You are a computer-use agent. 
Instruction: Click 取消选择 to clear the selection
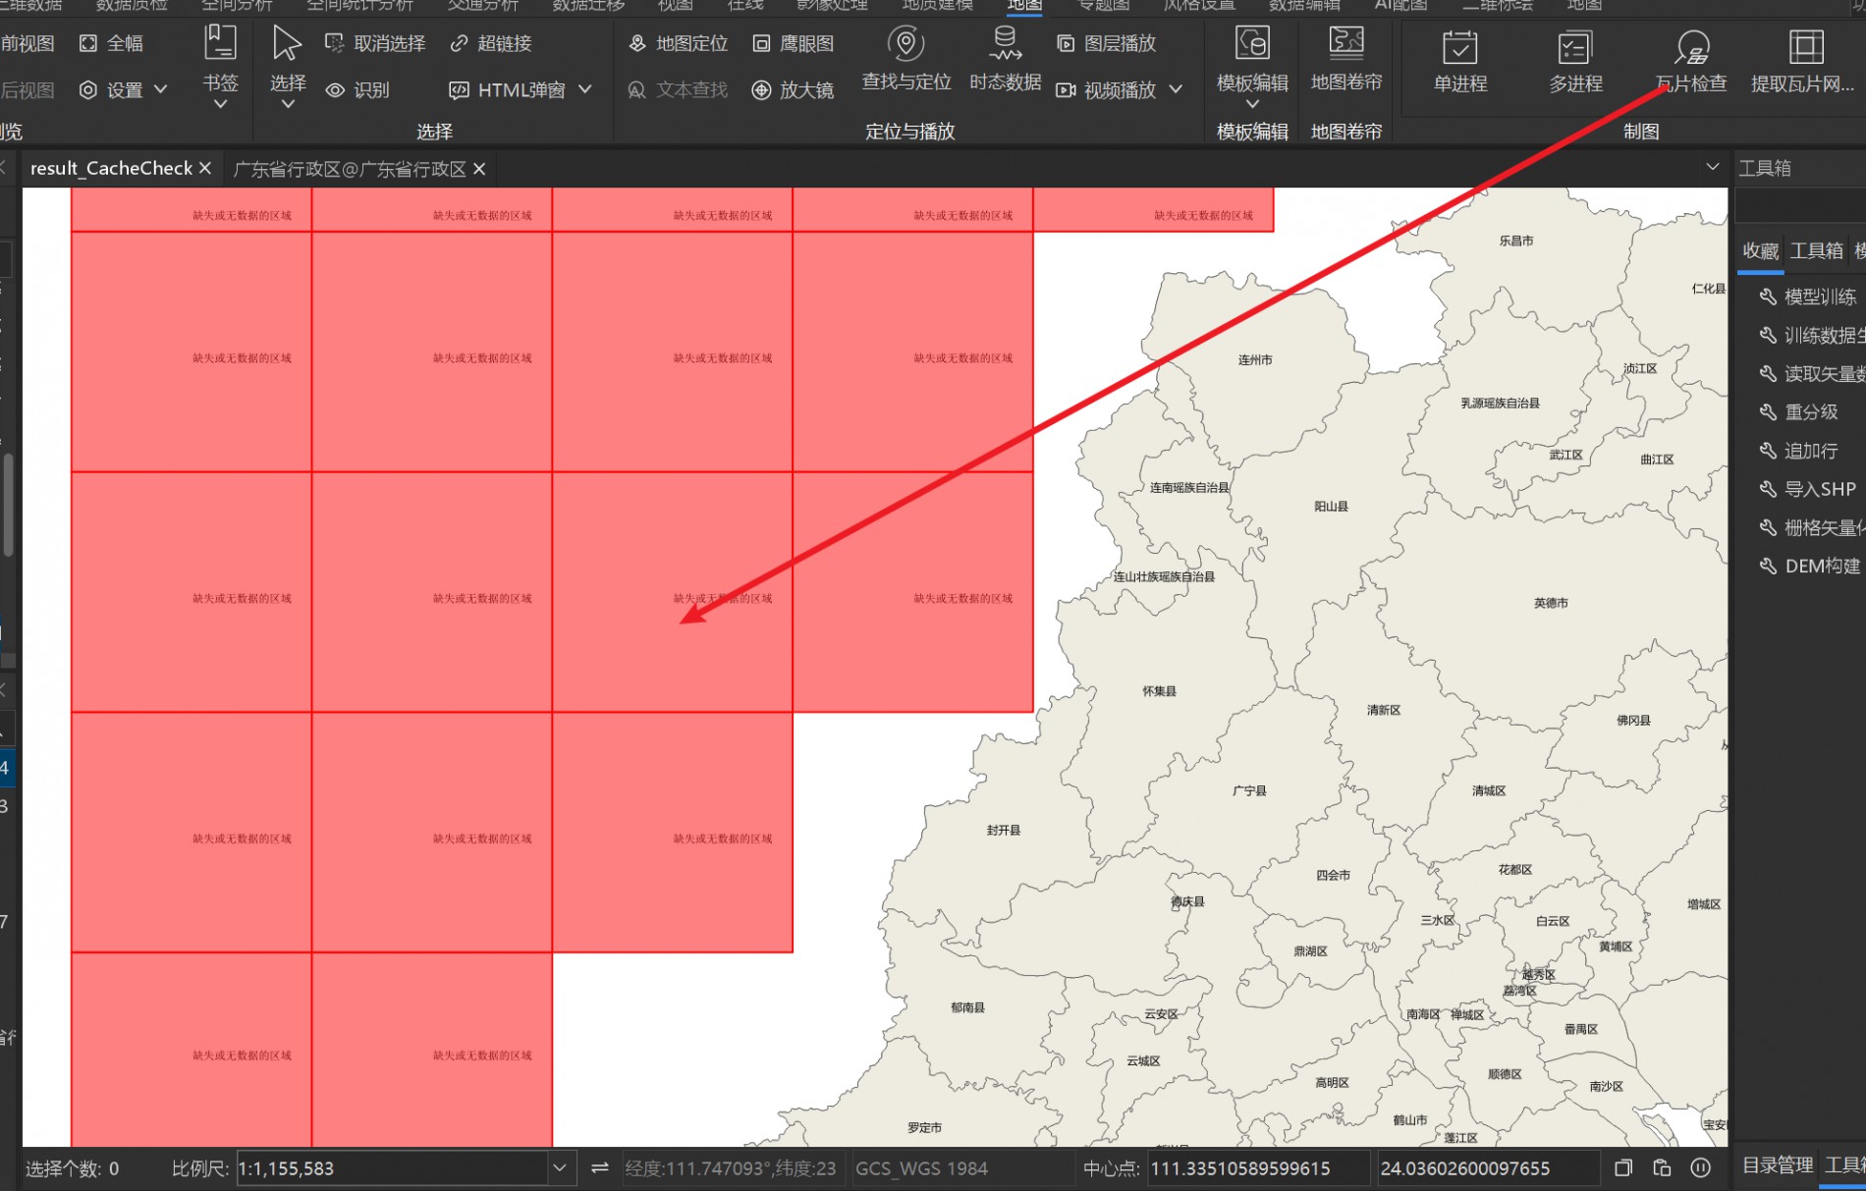375,43
